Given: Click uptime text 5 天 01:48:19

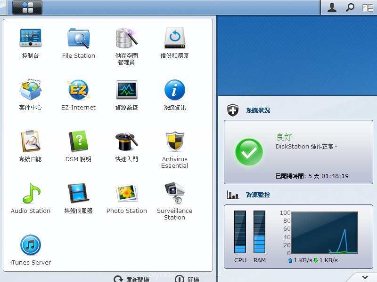Looking at the screenshot, I should [328, 176].
